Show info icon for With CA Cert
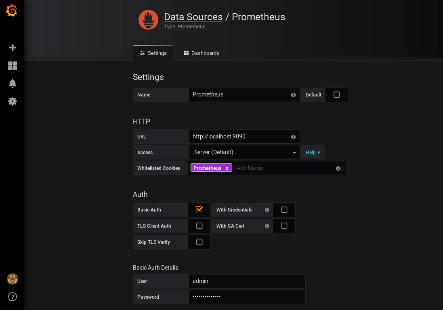The image size is (443, 310). (267, 226)
